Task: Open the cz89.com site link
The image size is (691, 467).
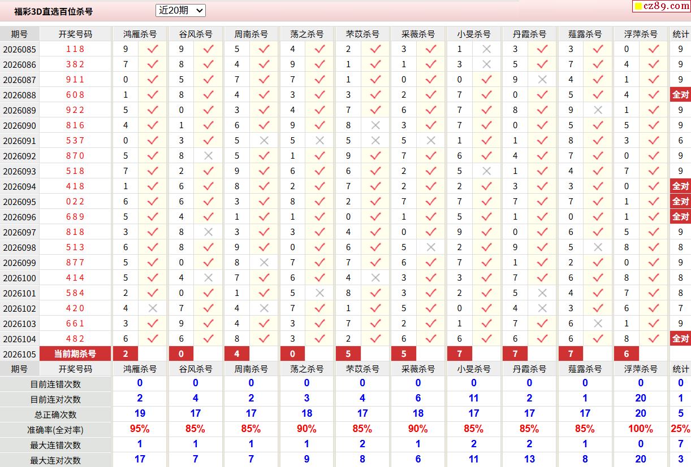Action: [x=660, y=6]
